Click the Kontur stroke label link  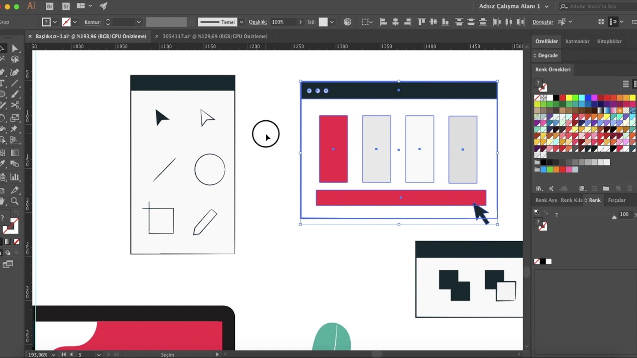(x=93, y=22)
